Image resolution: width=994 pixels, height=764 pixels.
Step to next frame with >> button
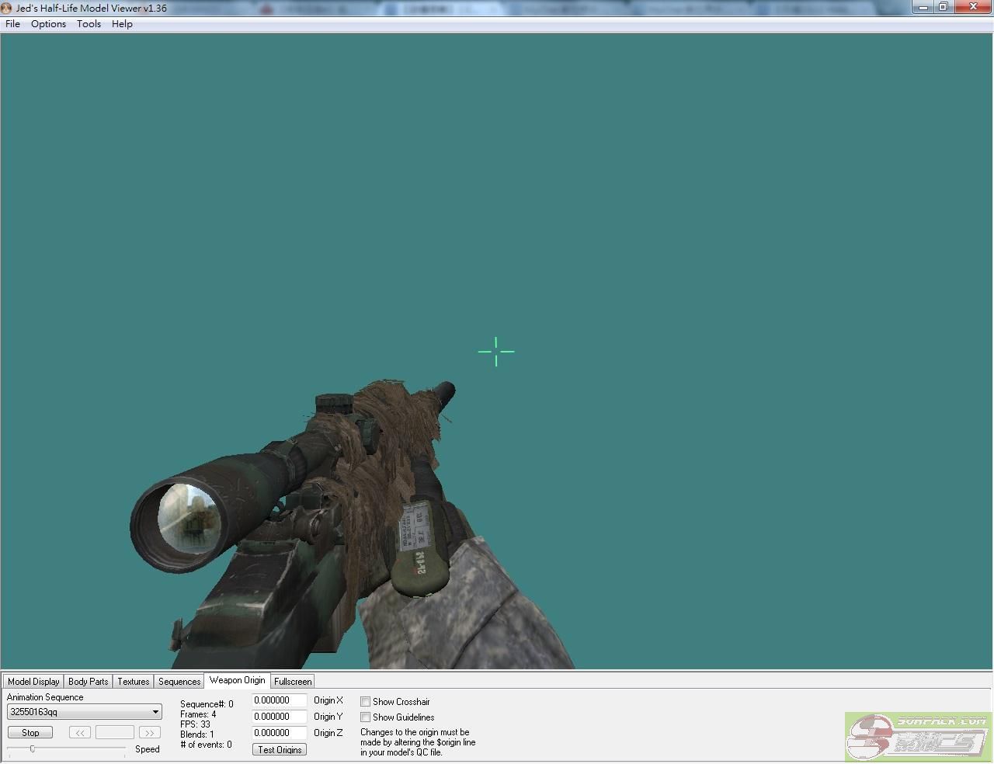tap(149, 733)
